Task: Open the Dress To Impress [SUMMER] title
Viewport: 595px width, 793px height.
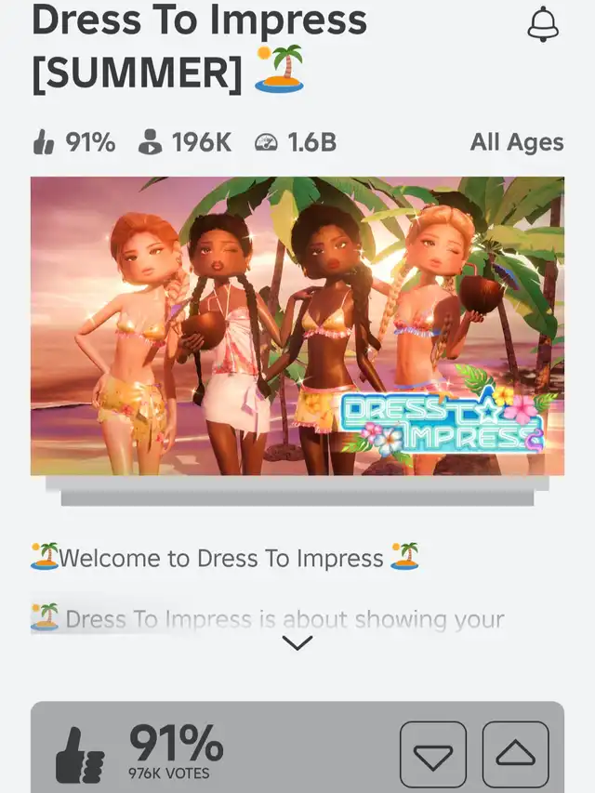Action: [199, 47]
